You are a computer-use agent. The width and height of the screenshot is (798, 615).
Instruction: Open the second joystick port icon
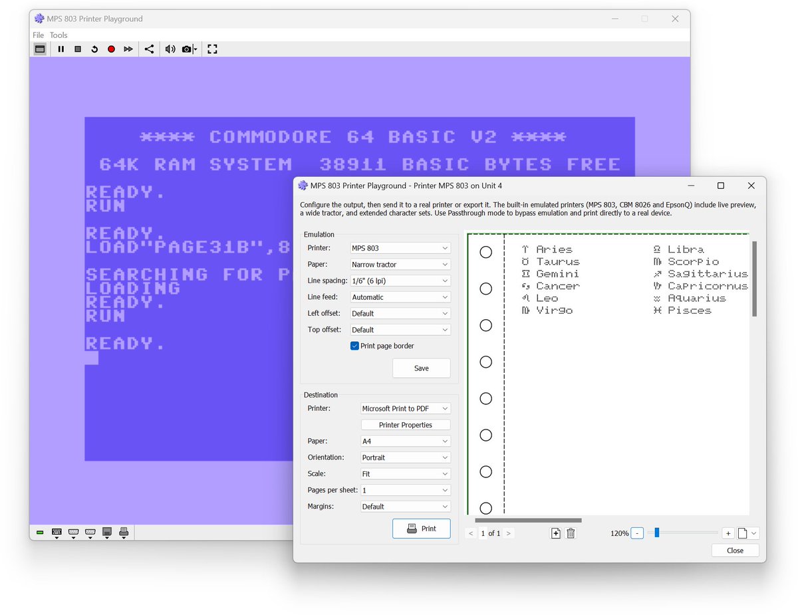pyautogui.click(x=90, y=533)
